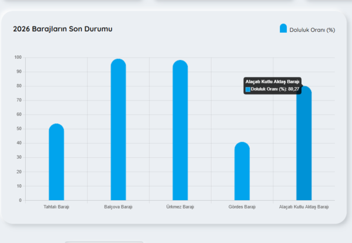Click the blue legend icon for Doluluk Oranı
This screenshot has height=243, width=352.
tap(283, 29)
